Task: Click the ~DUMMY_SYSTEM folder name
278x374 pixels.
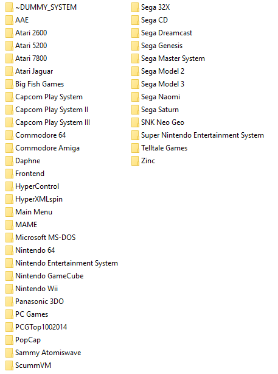Action: (46, 7)
